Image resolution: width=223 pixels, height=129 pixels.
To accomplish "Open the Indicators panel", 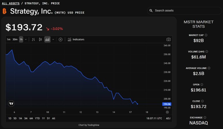I will (76, 40).
